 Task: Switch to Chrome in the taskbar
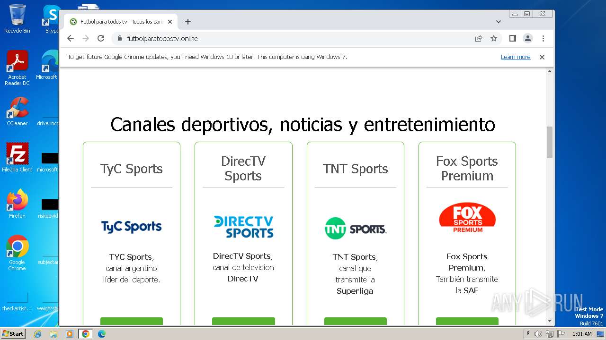coord(85,334)
